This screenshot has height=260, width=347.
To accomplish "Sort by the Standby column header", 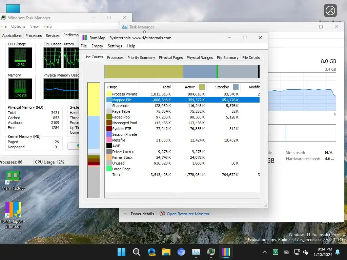I will (224, 87).
